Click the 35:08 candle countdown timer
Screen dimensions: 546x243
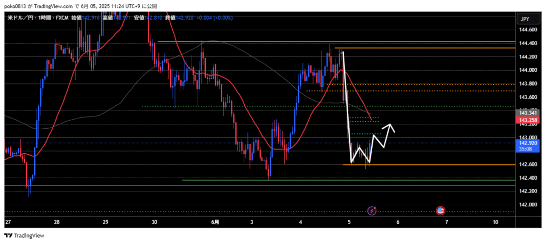[527, 149]
